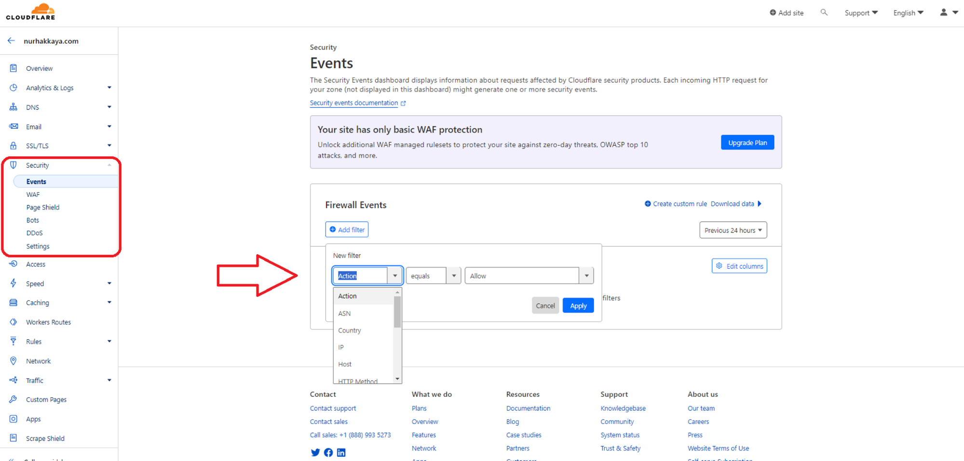Select ASN from the field list
Screen dimensions: 964x461
click(x=364, y=313)
